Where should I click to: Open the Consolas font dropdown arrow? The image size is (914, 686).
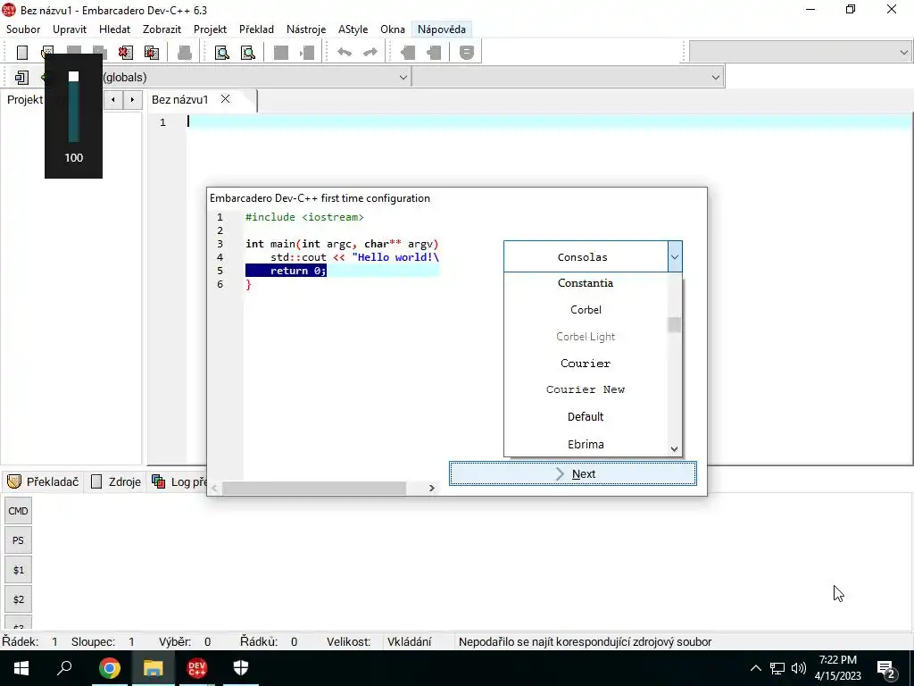(x=675, y=256)
